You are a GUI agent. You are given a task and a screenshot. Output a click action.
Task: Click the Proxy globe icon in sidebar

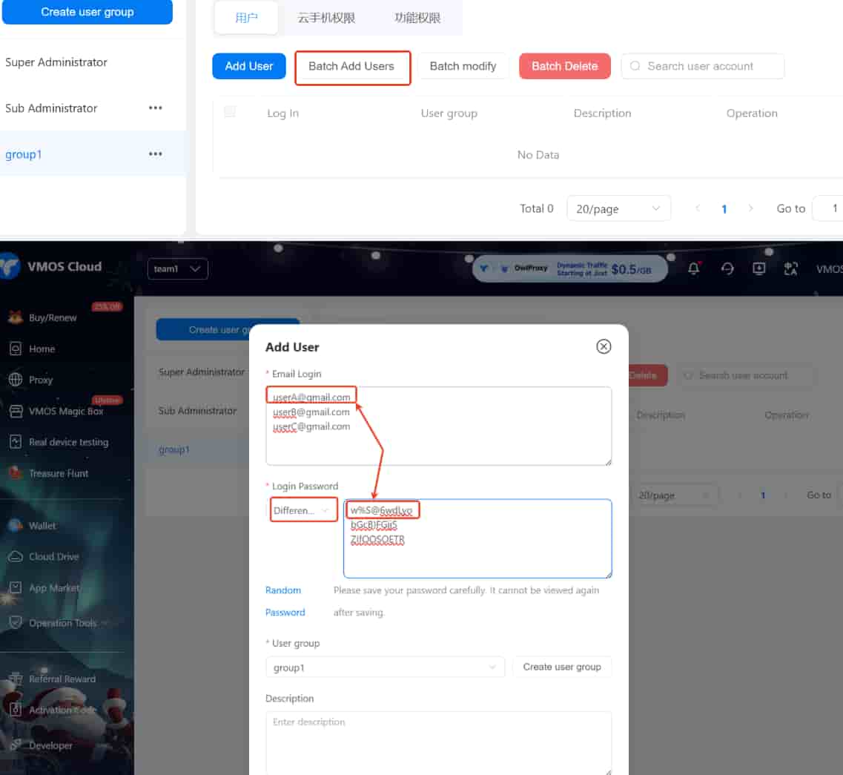pyautogui.click(x=16, y=380)
